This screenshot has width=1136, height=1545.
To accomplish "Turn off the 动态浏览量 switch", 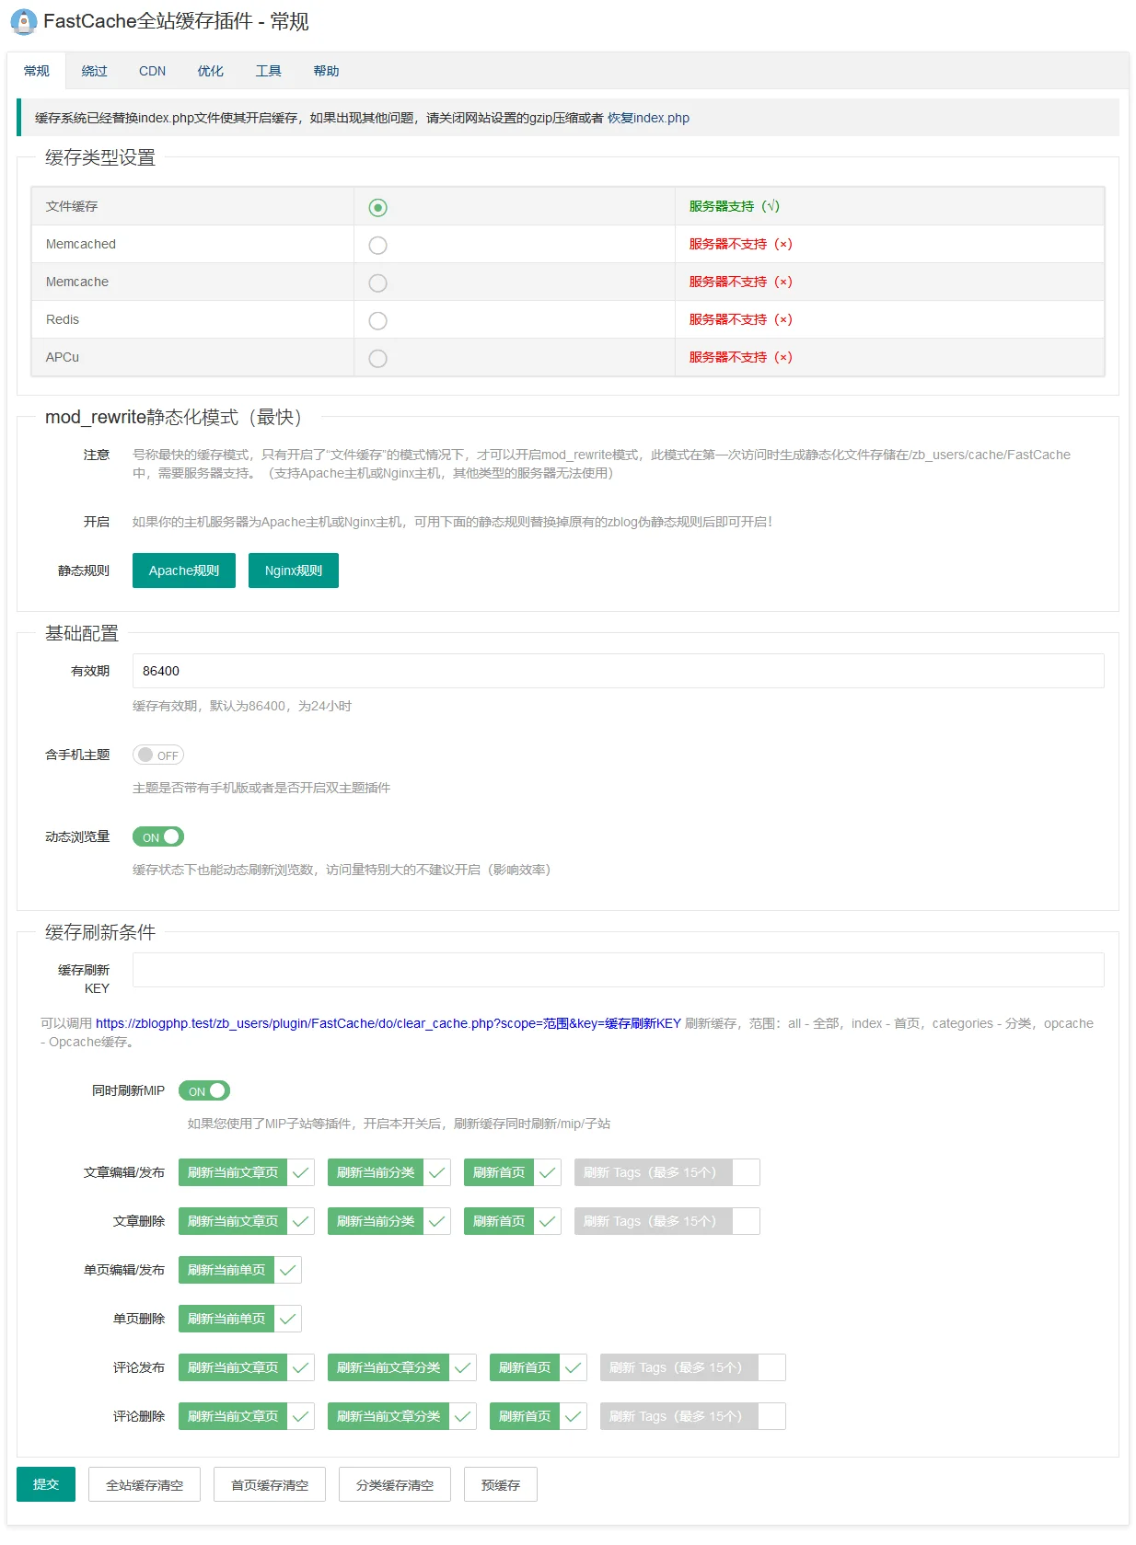I will pos(158,836).
